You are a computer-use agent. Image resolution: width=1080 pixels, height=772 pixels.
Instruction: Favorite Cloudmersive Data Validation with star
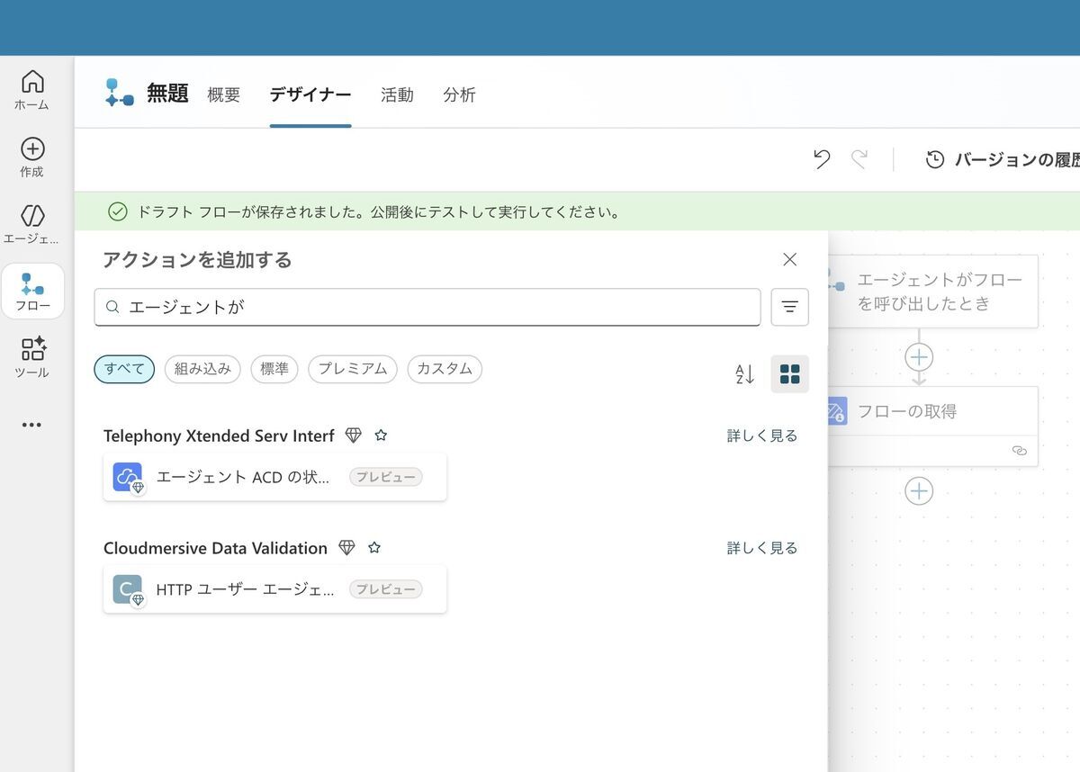click(374, 548)
